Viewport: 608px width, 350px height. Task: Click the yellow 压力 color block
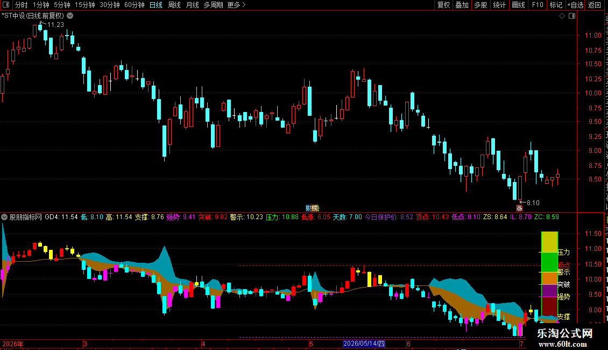(549, 242)
